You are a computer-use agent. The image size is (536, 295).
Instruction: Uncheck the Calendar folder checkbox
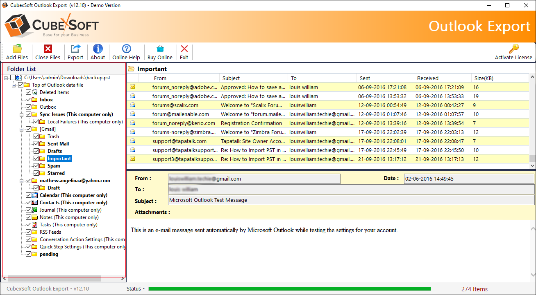point(29,195)
